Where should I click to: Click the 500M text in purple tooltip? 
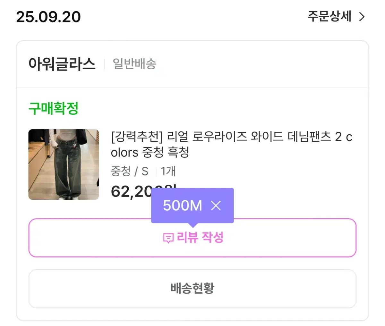click(183, 205)
